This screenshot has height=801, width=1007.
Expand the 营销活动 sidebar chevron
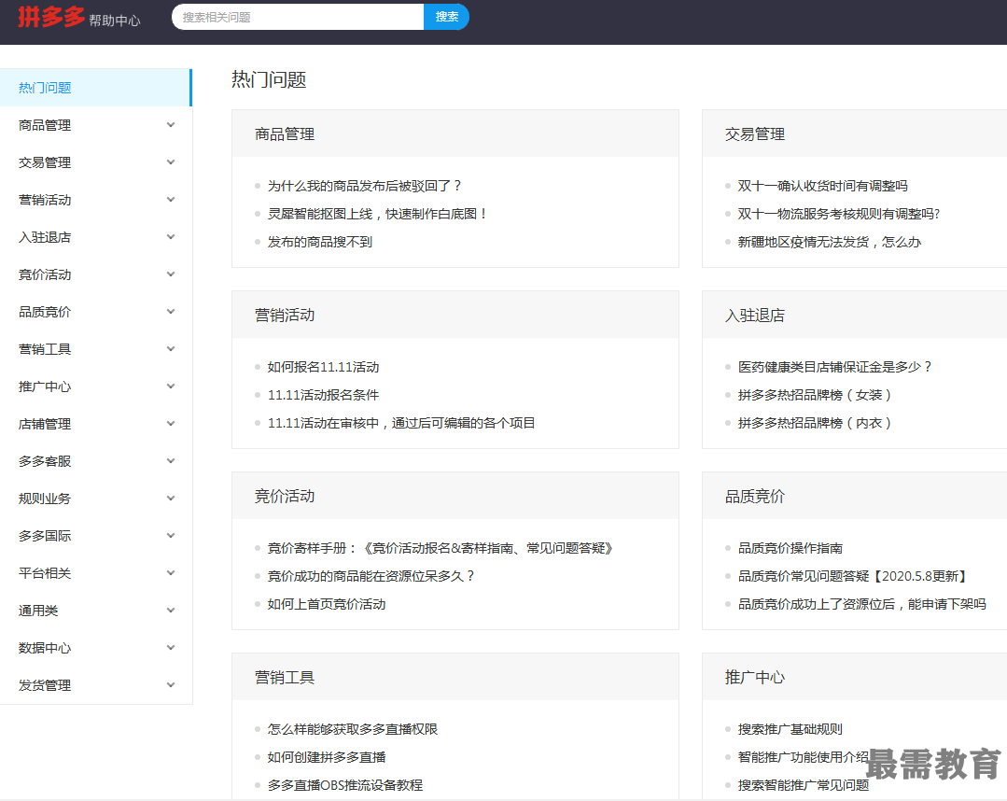[x=171, y=199]
